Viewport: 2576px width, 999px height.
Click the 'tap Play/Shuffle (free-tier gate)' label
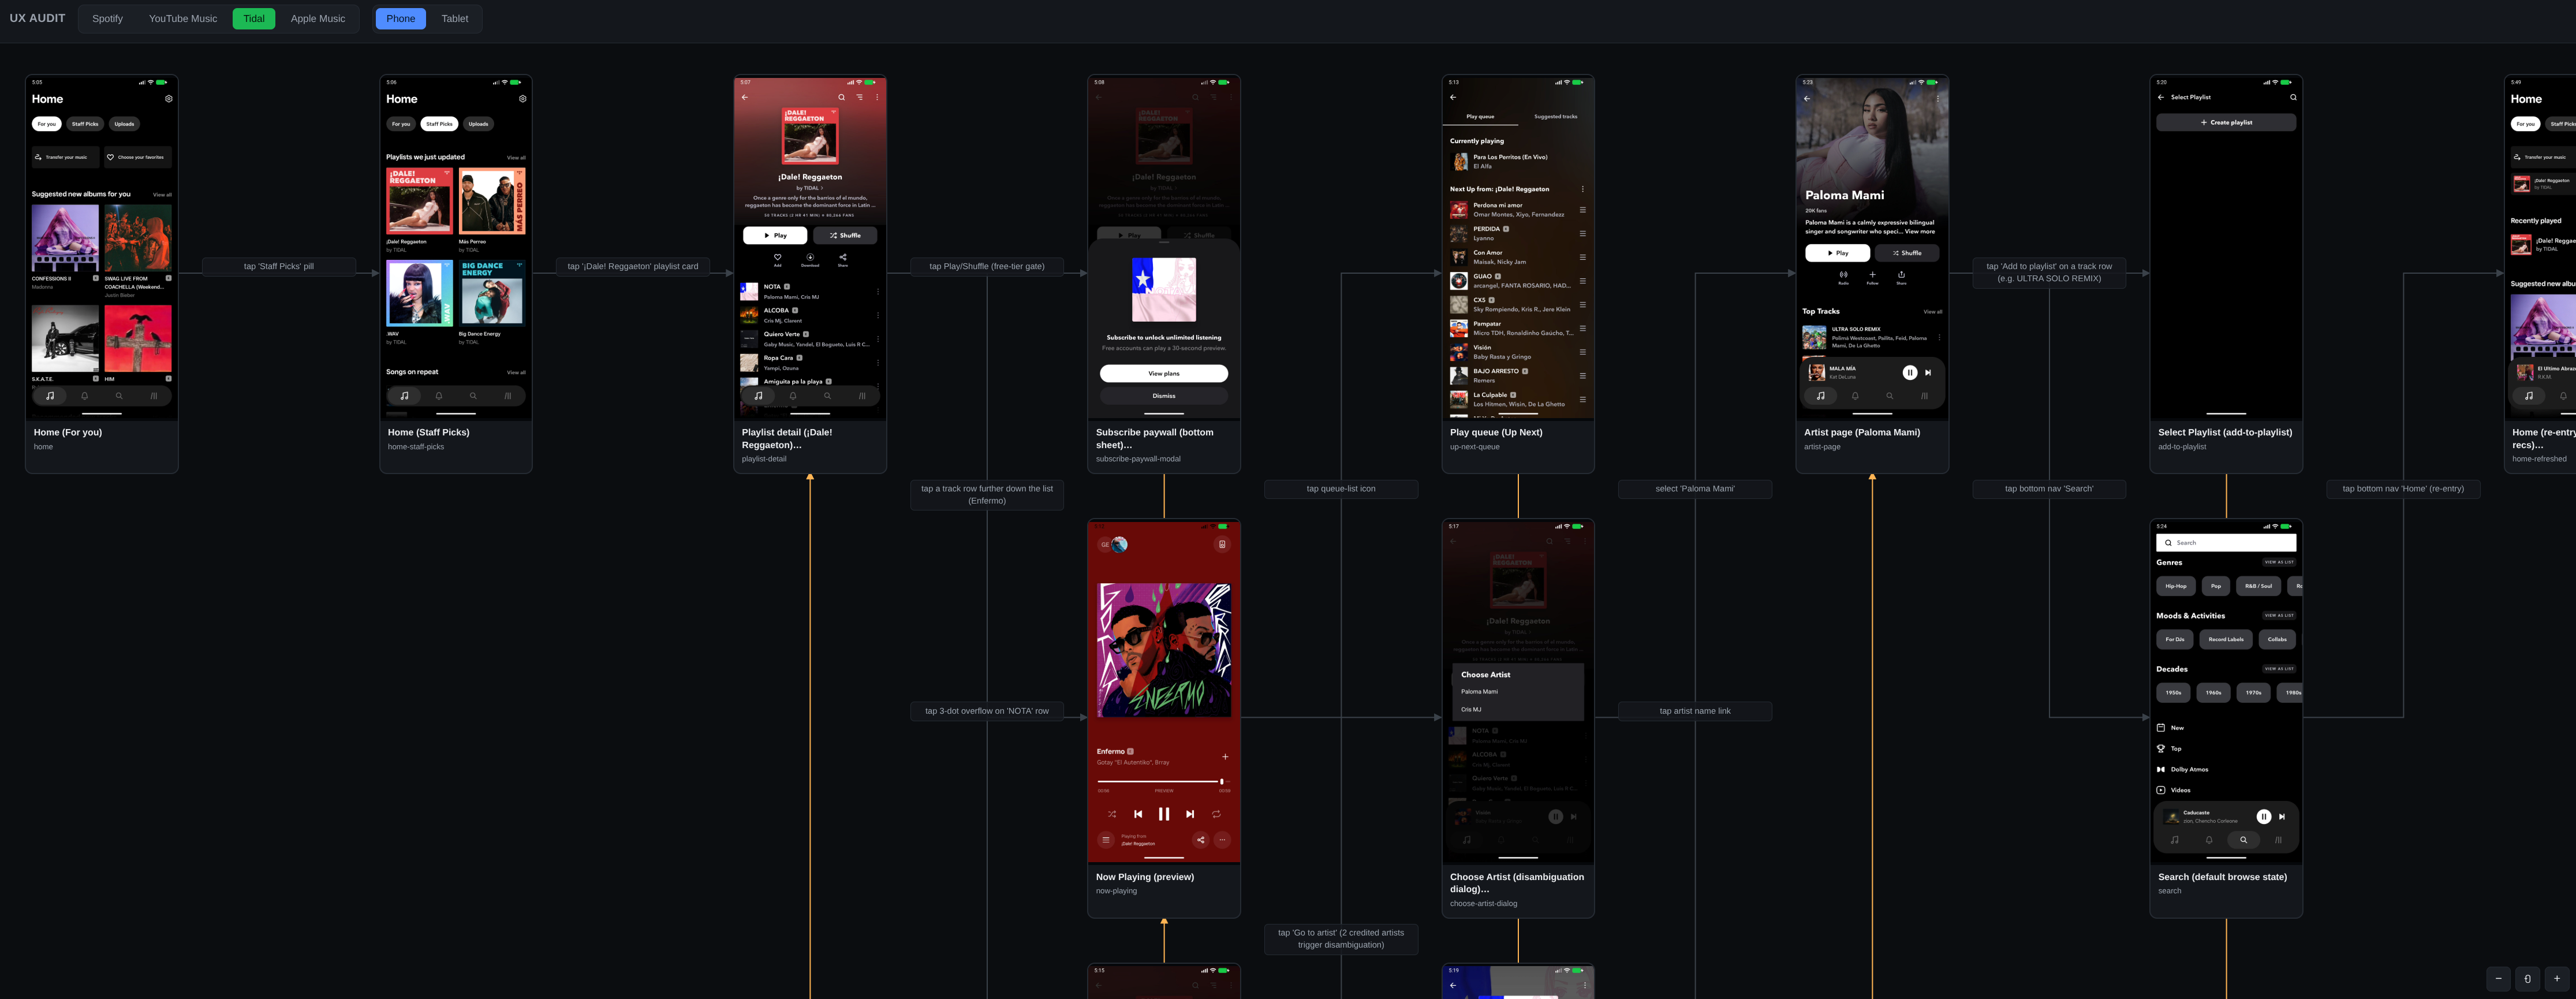tap(987, 266)
